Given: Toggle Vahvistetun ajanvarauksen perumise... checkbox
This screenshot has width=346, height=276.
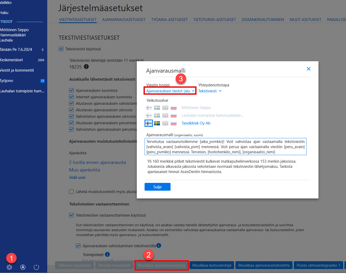Looking at the screenshot, I should [71, 129].
